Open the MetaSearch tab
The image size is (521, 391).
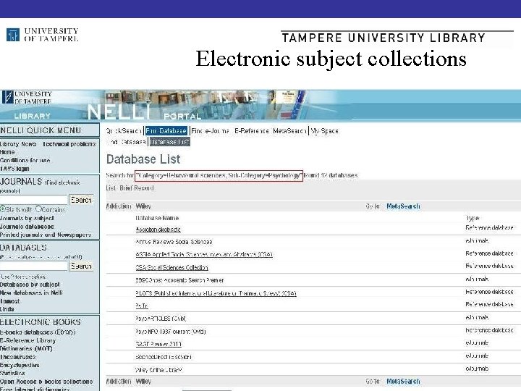[x=289, y=130]
